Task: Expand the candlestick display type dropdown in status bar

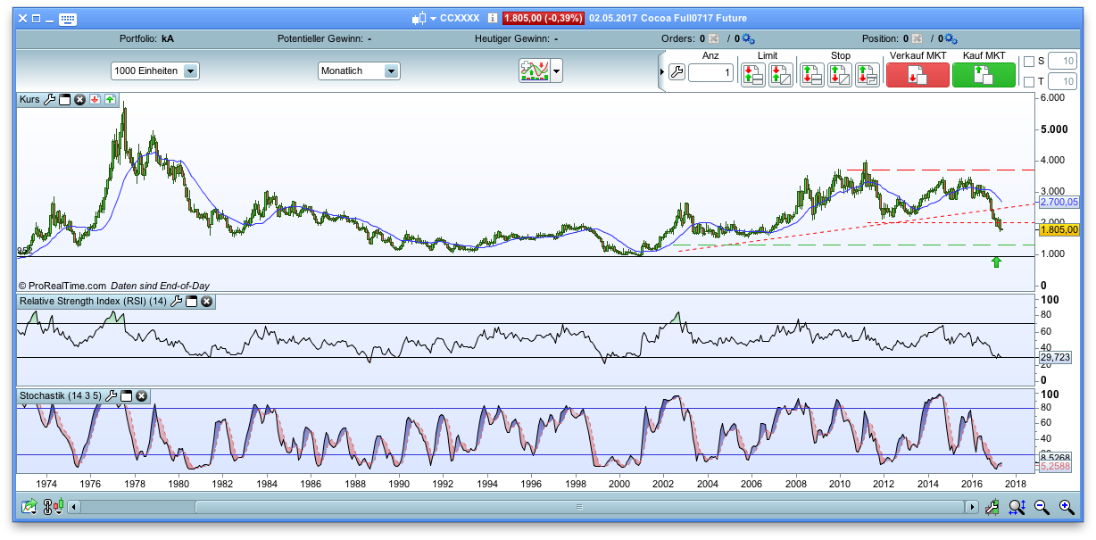Action: click(58, 506)
